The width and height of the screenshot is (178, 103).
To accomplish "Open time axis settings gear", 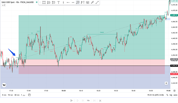I will coord(174,91).
